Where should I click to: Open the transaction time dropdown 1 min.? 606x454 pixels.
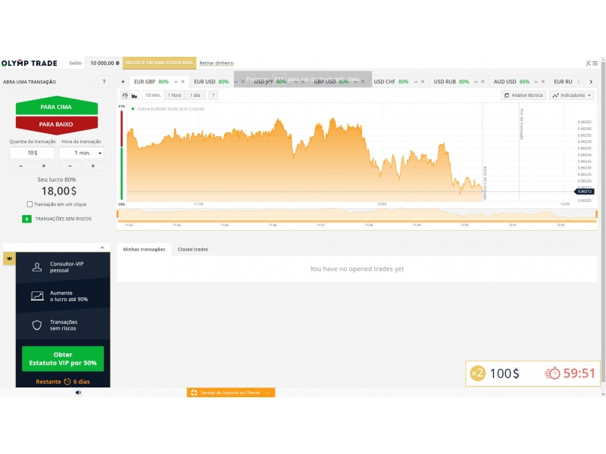pos(82,153)
